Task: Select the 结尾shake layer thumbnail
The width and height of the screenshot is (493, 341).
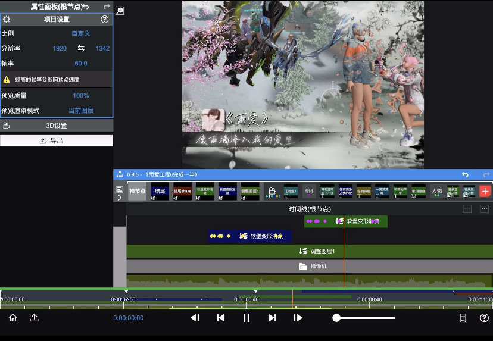Action: pos(182,191)
